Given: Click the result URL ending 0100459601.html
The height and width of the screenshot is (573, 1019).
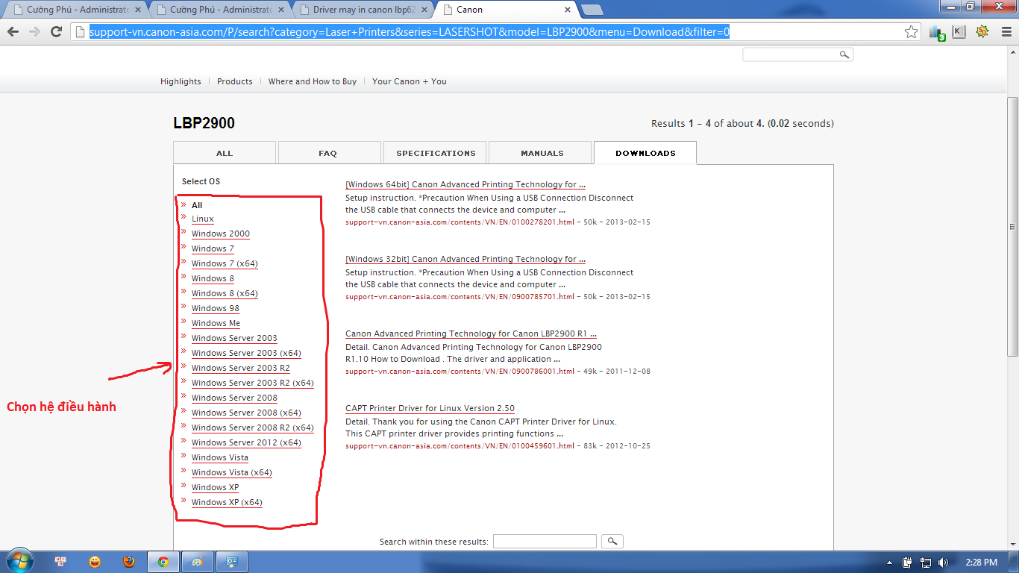Looking at the screenshot, I should (460, 446).
